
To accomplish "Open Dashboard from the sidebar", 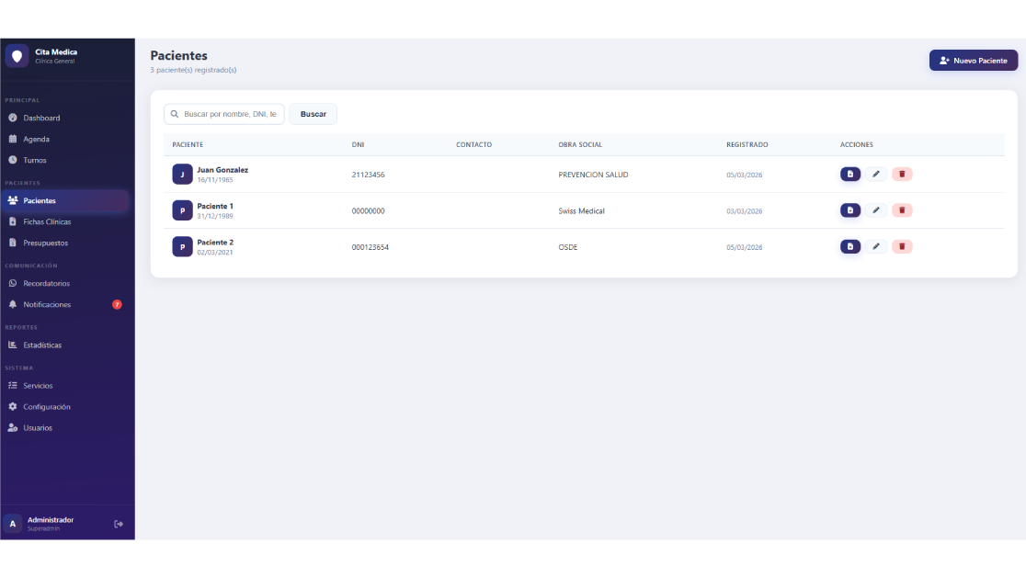I will [41, 118].
